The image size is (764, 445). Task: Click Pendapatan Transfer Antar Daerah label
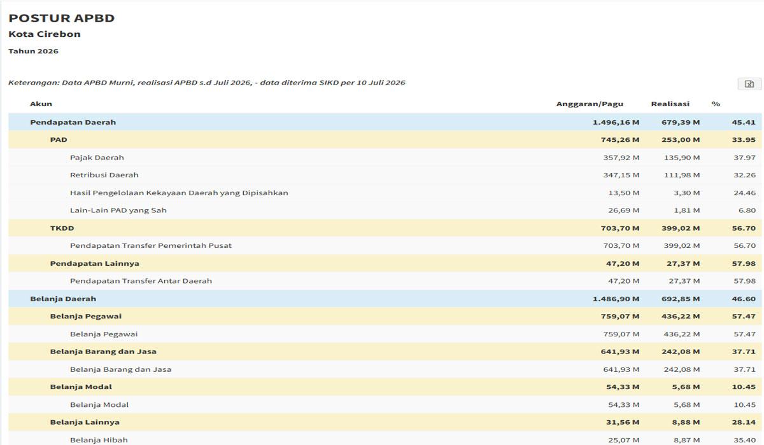(x=141, y=281)
